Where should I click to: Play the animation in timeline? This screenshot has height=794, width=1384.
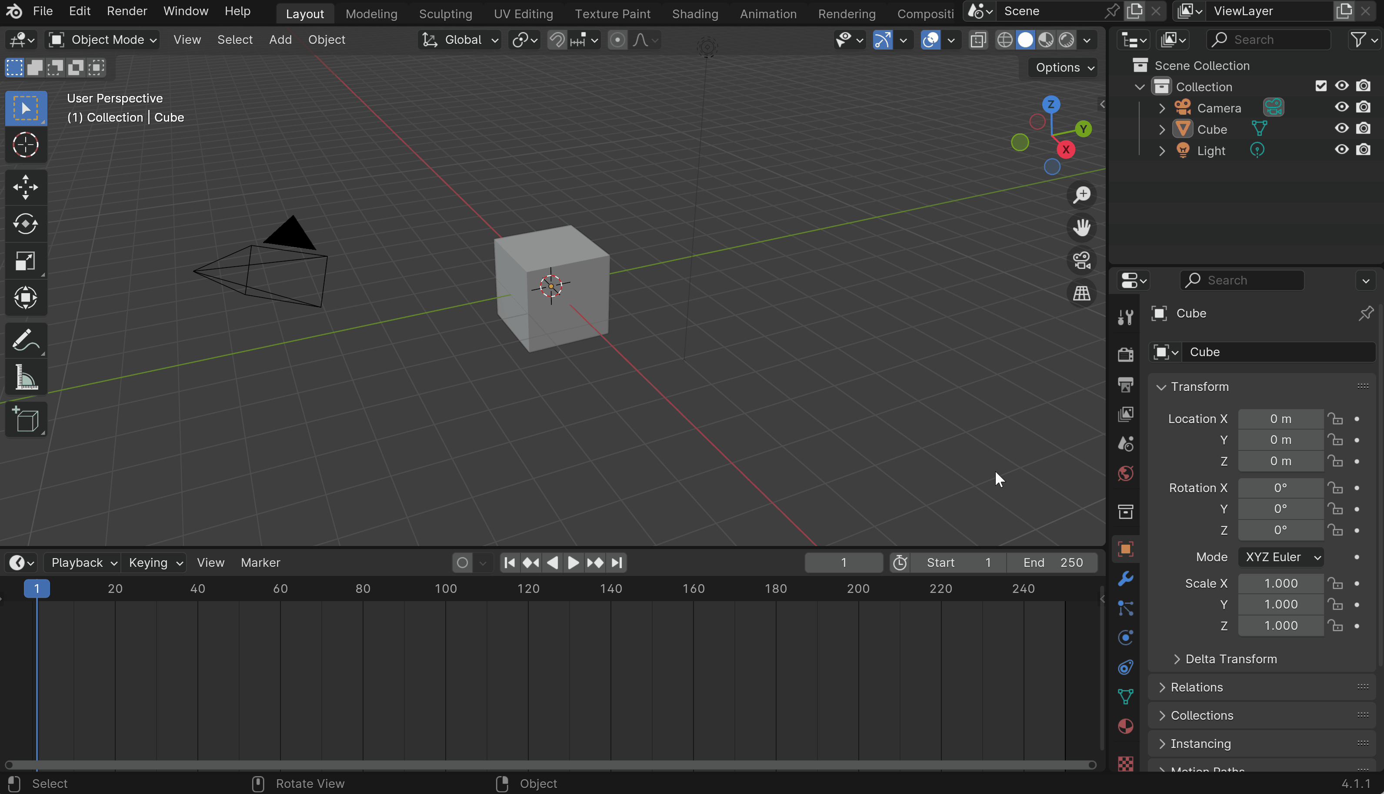click(x=573, y=562)
